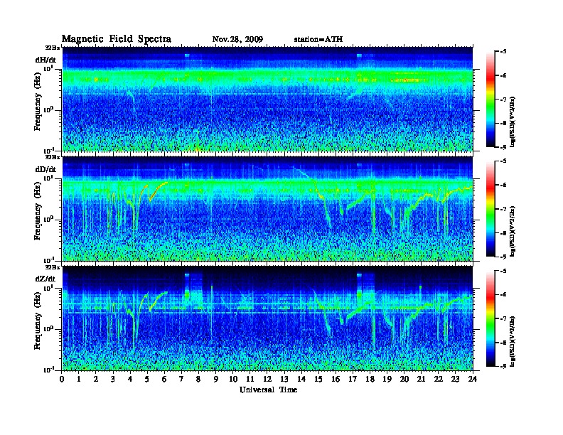563x435 pixels.
Task: Click the 32Hz label atop dH/dt panel
Action: pos(53,48)
